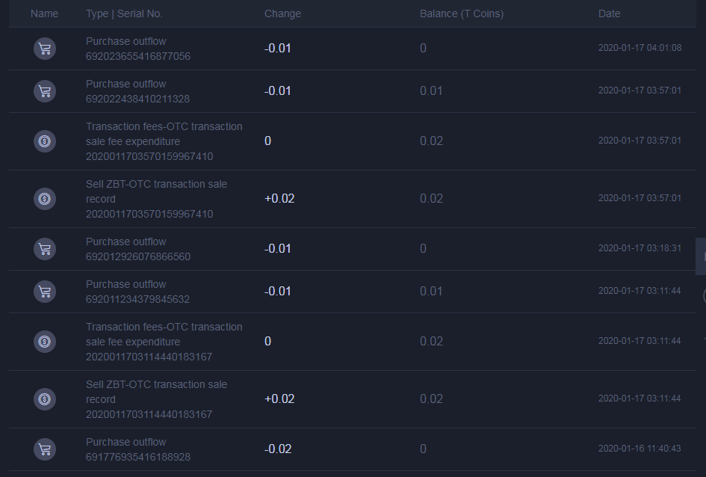Click balance 0 in 2020-01-16 row
The height and width of the screenshot is (477, 706).
click(x=424, y=449)
